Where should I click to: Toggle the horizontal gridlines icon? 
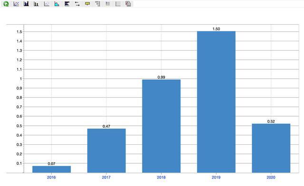click(118, 4)
